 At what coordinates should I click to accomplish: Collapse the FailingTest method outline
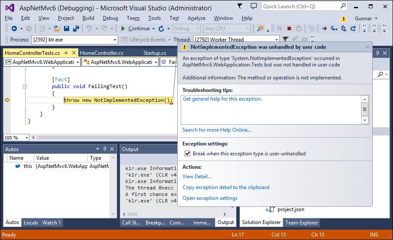click(x=25, y=87)
